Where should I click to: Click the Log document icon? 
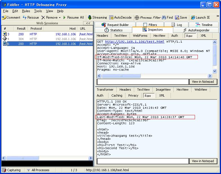(173, 25)
